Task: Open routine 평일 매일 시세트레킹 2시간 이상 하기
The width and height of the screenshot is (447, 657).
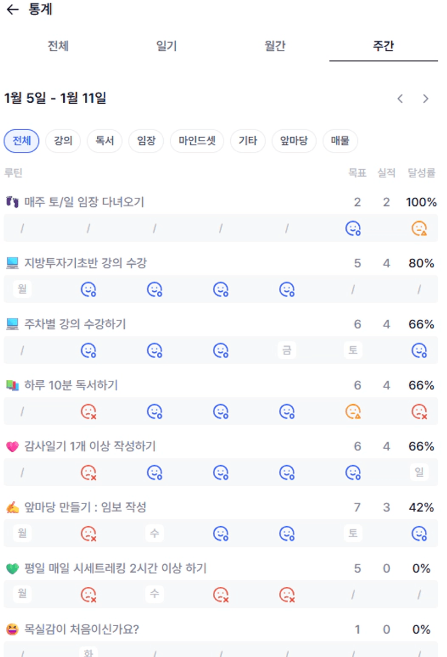Action: click(x=115, y=568)
